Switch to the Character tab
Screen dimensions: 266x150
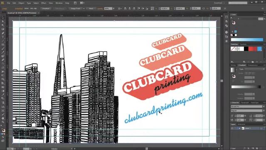tap(235, 102)
